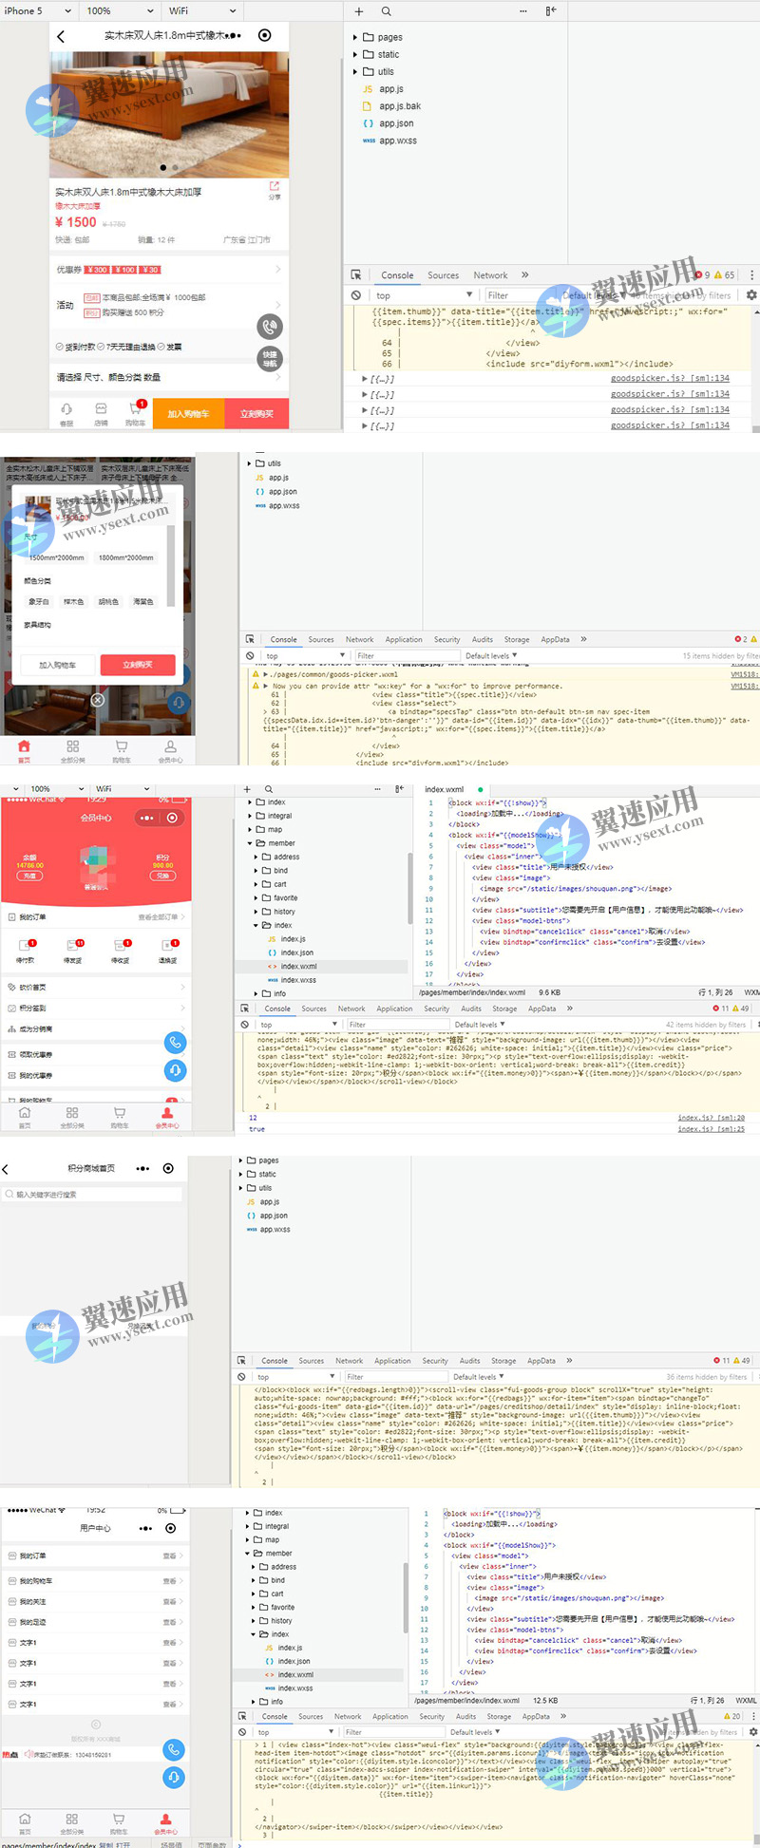Open the iPhone 5 device dropdown

pos(38,10)
